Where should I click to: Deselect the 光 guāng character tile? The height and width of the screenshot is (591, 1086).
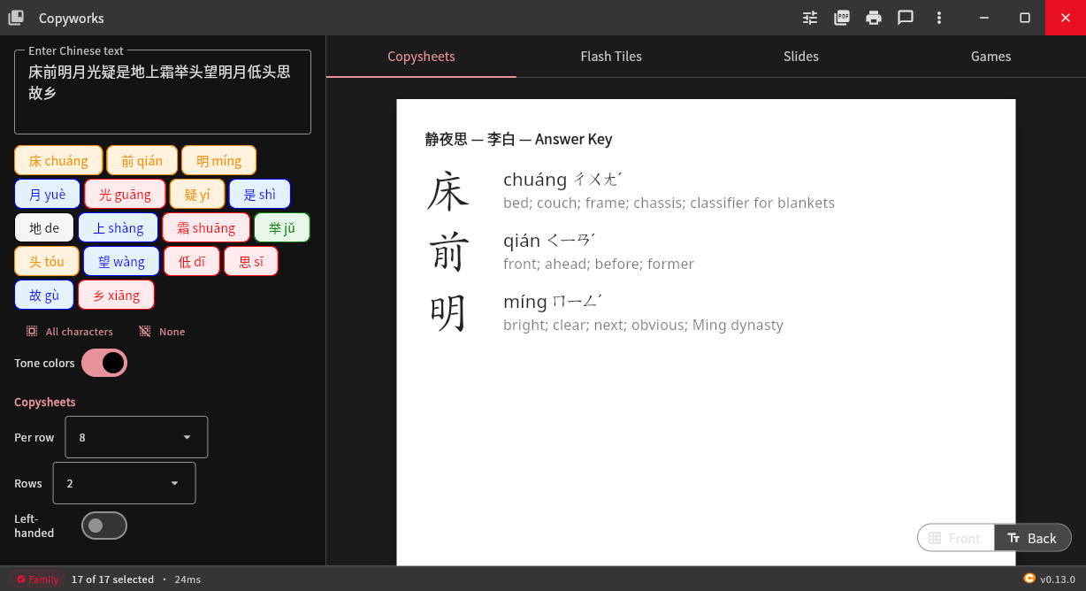pyautogui.click(x=124, y=193)
